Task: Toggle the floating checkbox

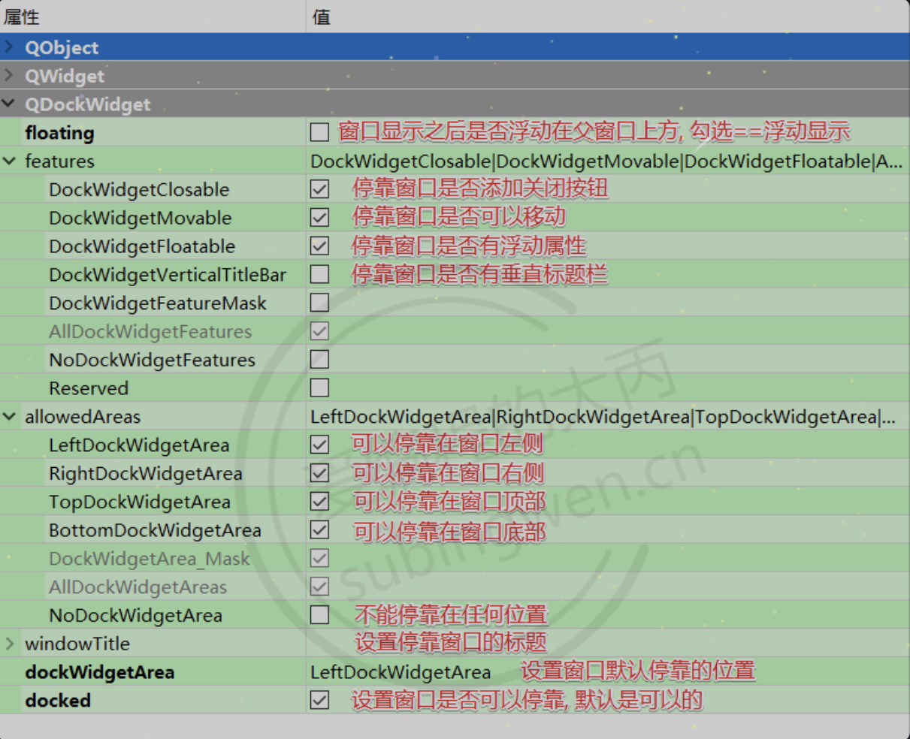Action: [319, 133]
